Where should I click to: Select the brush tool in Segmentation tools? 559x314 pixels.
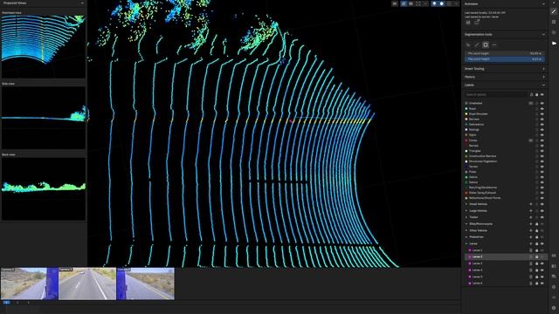477,44
